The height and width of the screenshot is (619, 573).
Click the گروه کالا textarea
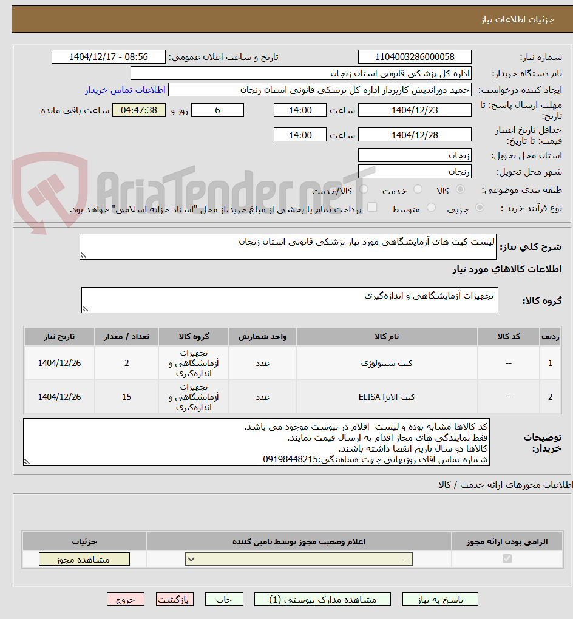tap(290, 300)
